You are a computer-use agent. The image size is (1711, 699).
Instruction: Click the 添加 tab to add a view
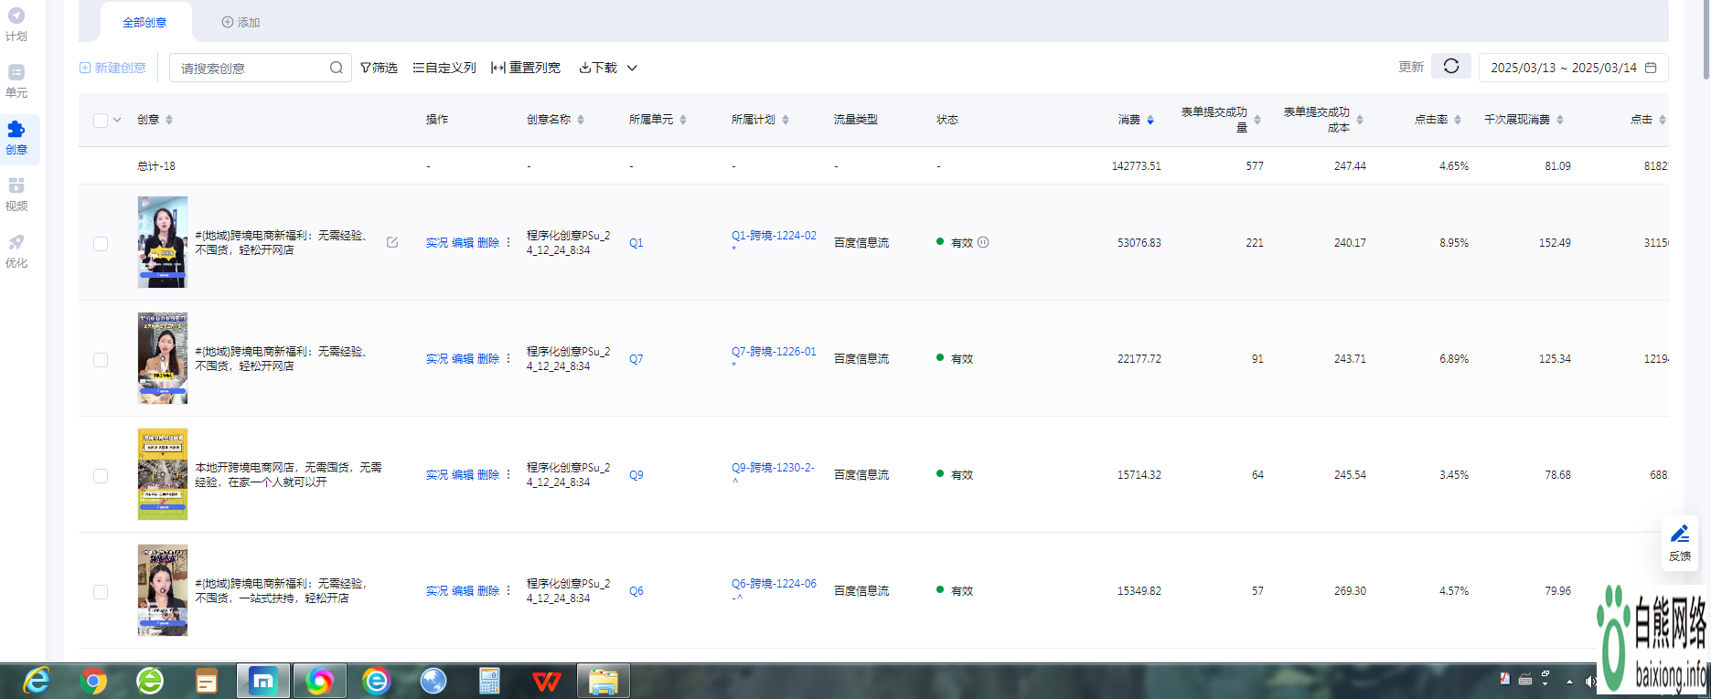(241, 22)
